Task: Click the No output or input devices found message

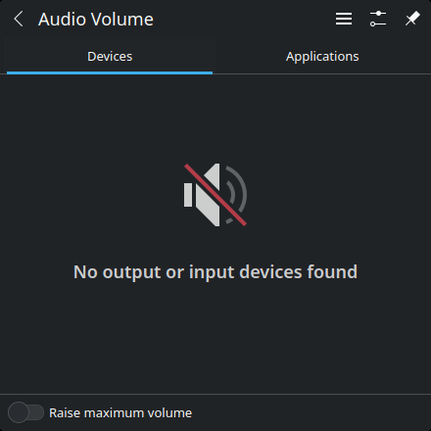Action: coord(215,271)
